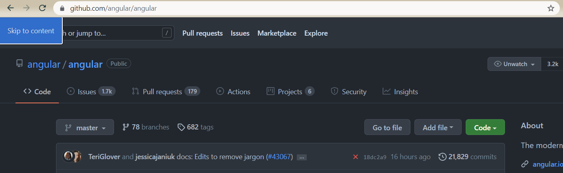Click the git branch icon inside master button
563x173 pixels.
point(68,127)
